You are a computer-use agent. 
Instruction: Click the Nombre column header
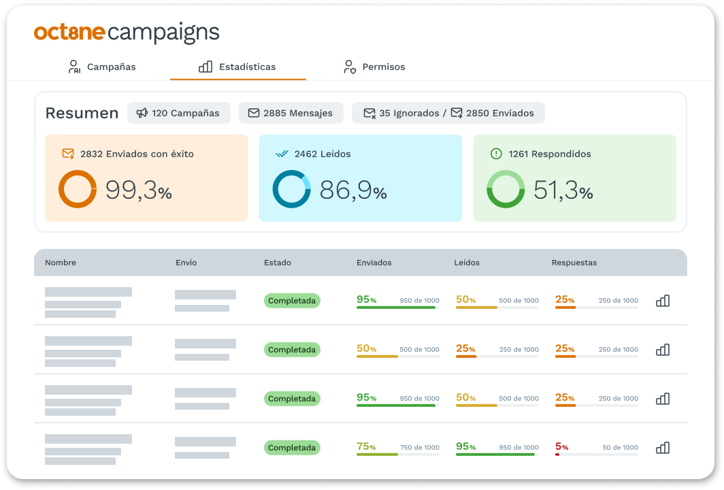click(61, 262)
